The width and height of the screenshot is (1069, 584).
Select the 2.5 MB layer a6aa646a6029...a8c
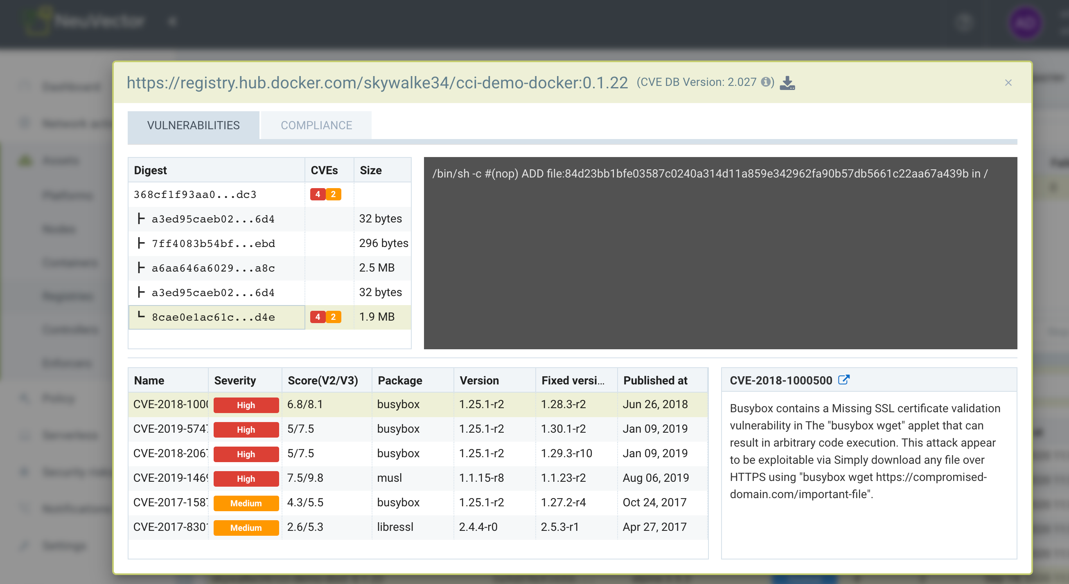pyautogui.click(x=213, y=268)
